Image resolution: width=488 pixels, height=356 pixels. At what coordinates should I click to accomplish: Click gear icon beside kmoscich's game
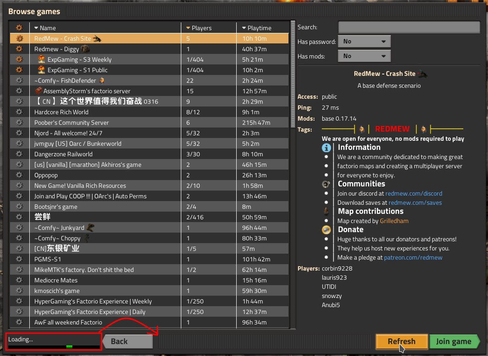point(19,291)
